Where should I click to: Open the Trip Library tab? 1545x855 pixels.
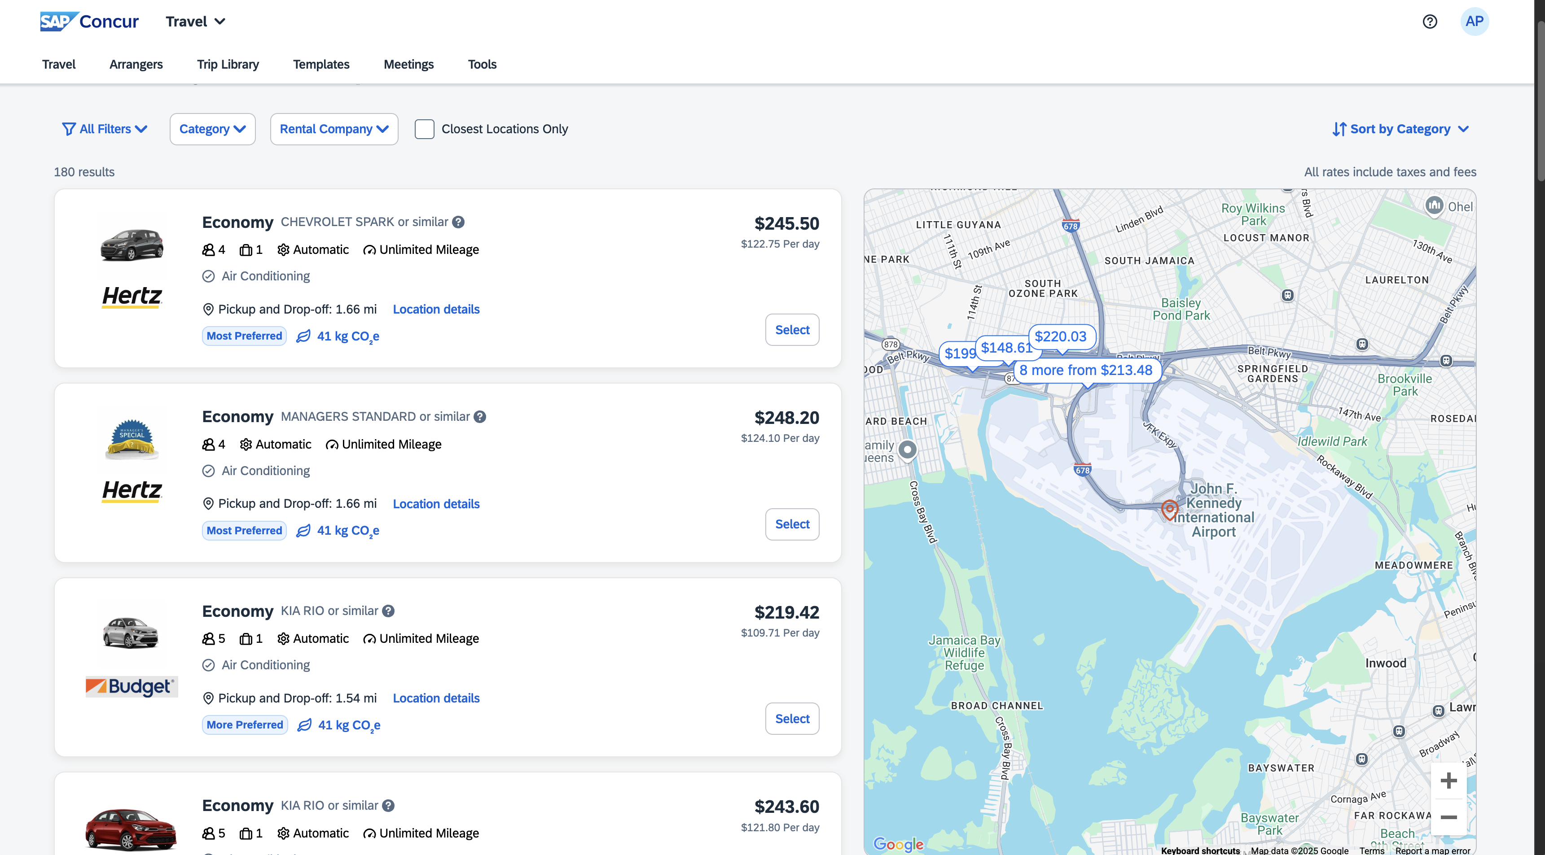[x=228, y=64]
